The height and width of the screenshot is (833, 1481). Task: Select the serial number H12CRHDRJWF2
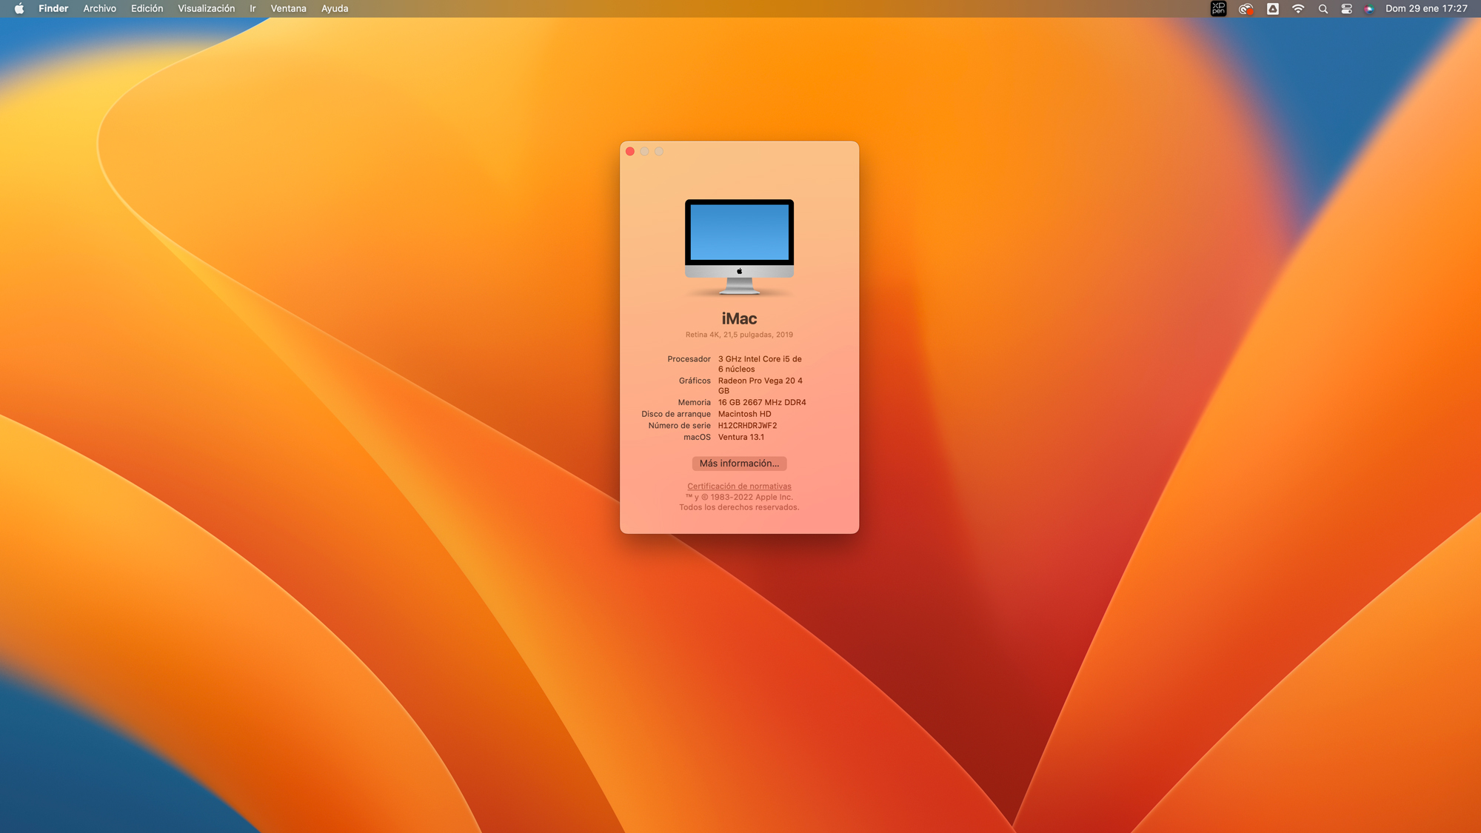[x=747, y=426]
